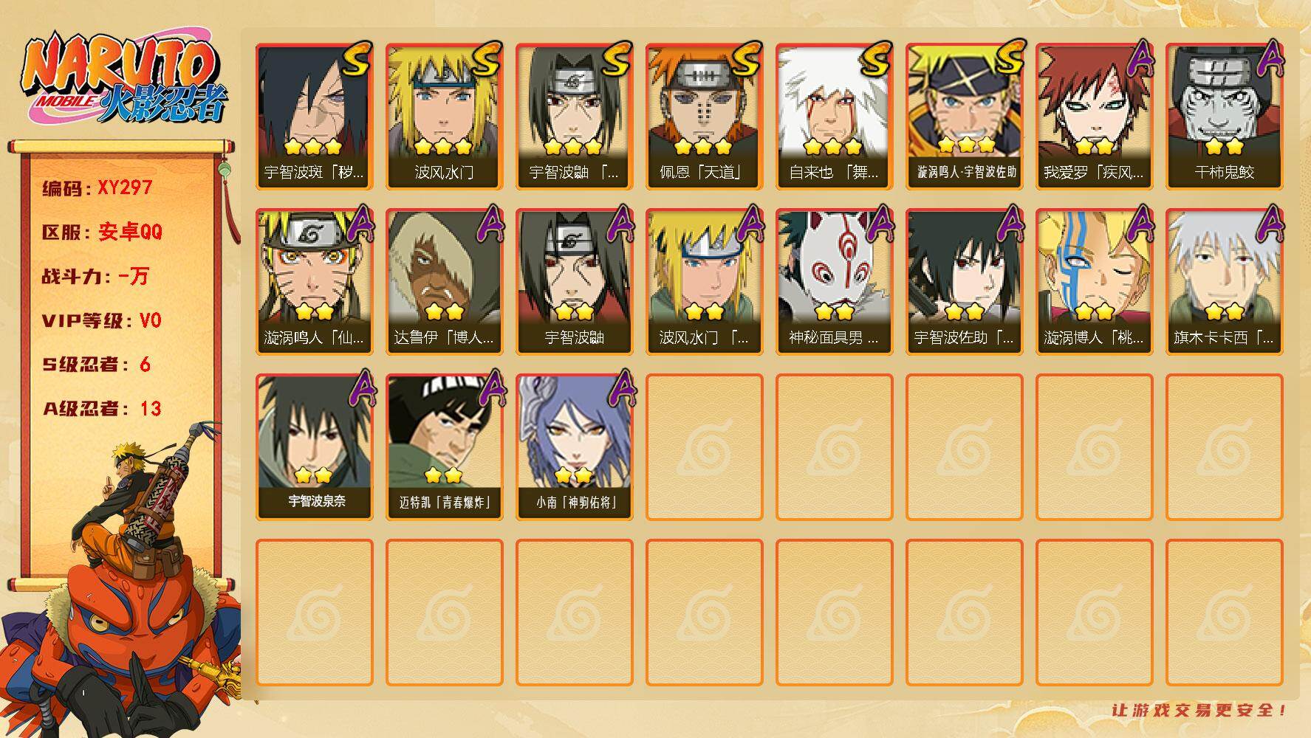Screen dimensions: 1311x738
Task: Click the 漩涡鸣人·宇智波佐助 card
Action: pyautogui.click(x=964, y=117)
